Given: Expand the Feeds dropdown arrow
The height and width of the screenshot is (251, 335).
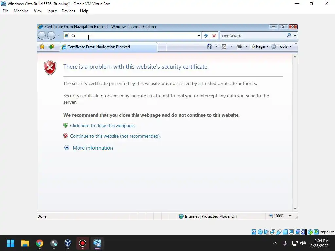Looking at the screenshot, I should click(x=231, y=46).
